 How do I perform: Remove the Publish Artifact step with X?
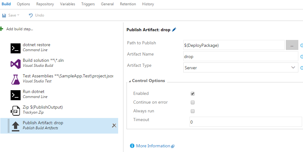114,125
